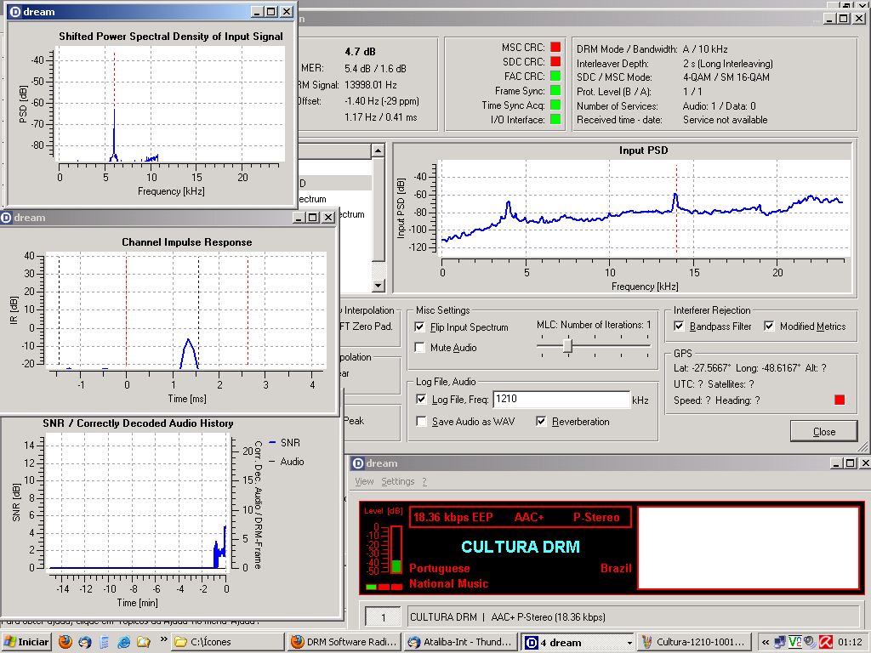Click the Close button in evaluation dialog
The width and height of the screenshot is (871, 653).
coord(823,431)
